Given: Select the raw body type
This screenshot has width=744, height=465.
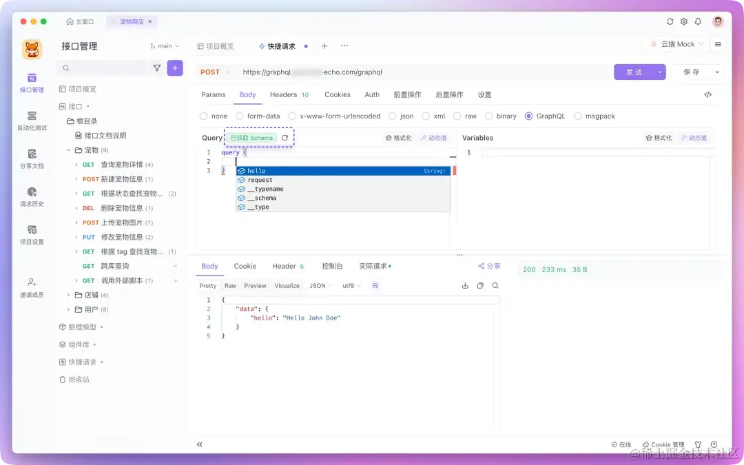Looking at the screenshot, I should pyautogui.click(x=464, y=116).
